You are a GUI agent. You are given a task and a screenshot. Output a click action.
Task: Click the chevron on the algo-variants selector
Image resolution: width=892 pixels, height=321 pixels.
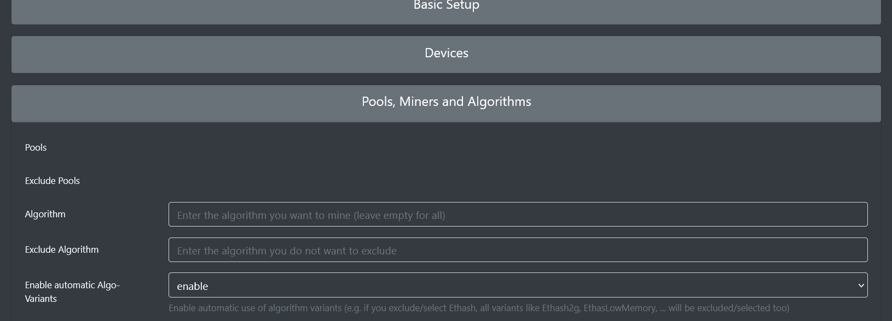(862, 285)
